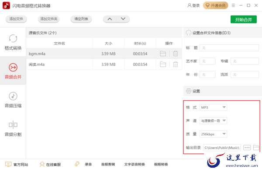Screen dimensions: 262x169
Task: Click the 标题 title input field
Action: point(229,48)
